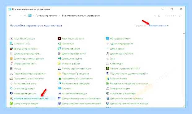This screenshot has height=114, width=192.
Task: Open Windows To Go icon
Action: tap(11, 44)
